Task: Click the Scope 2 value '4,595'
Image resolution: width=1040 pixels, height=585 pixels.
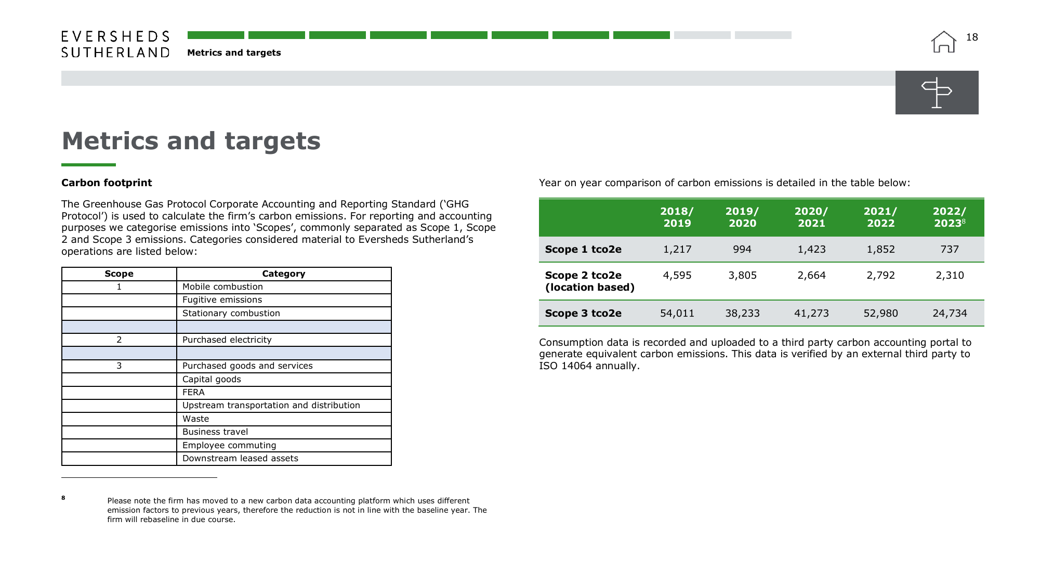Action: point(677,276)
